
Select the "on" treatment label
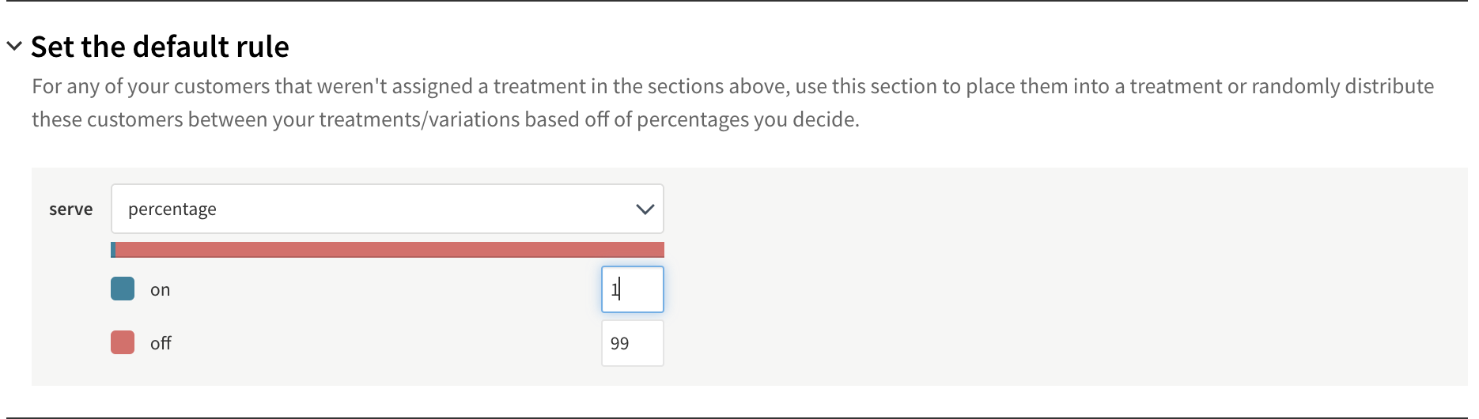tap(161, 290)
